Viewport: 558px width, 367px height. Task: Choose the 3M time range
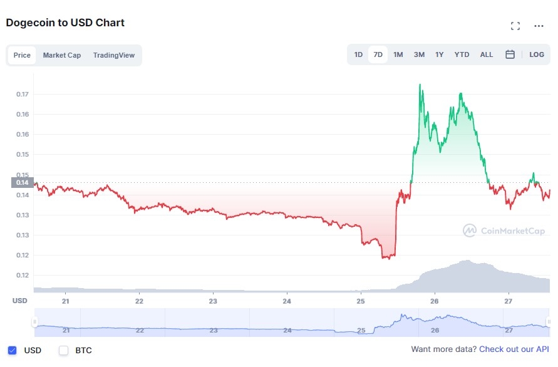(x=419, y=54)
